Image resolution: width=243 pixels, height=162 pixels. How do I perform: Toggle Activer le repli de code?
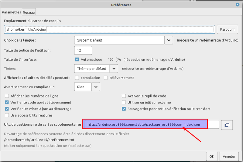(x=124, y=96)
